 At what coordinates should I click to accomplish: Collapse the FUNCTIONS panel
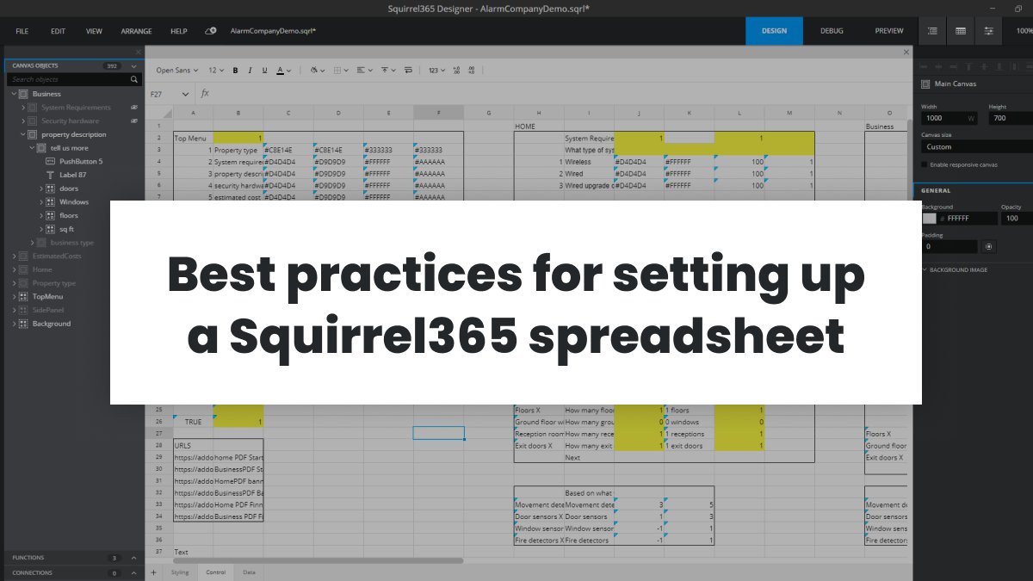pos(133,558)
